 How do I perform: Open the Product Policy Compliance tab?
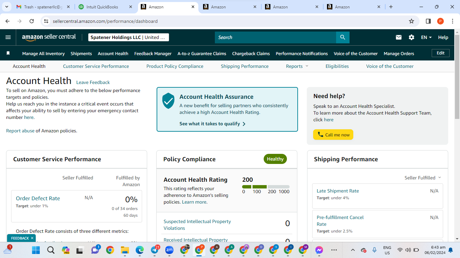coord(175,66)
